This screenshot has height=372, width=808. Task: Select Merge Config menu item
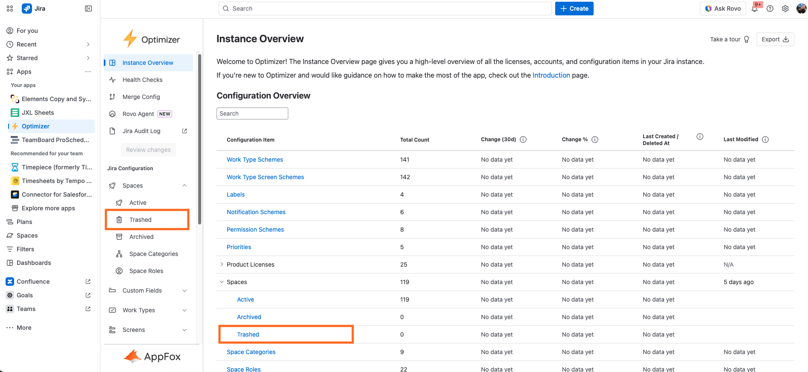pos(141,97)
